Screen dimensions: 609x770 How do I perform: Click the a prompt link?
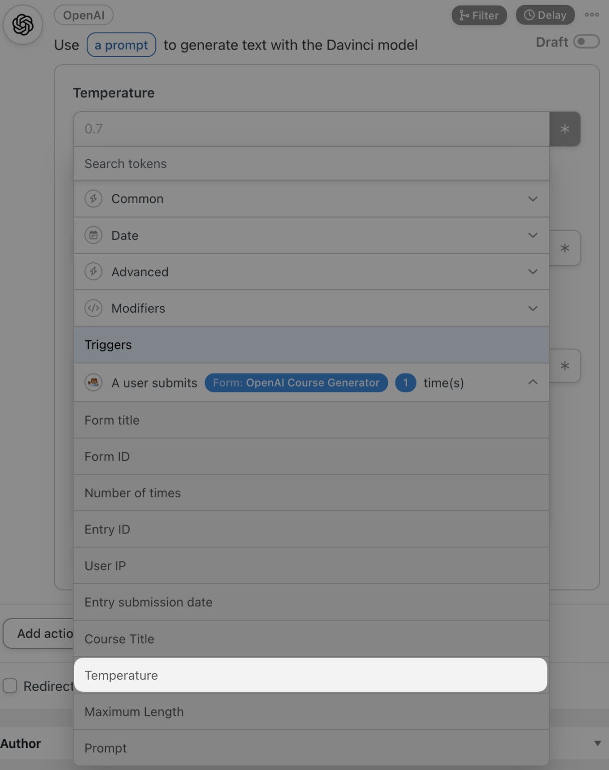click(121, 45)
